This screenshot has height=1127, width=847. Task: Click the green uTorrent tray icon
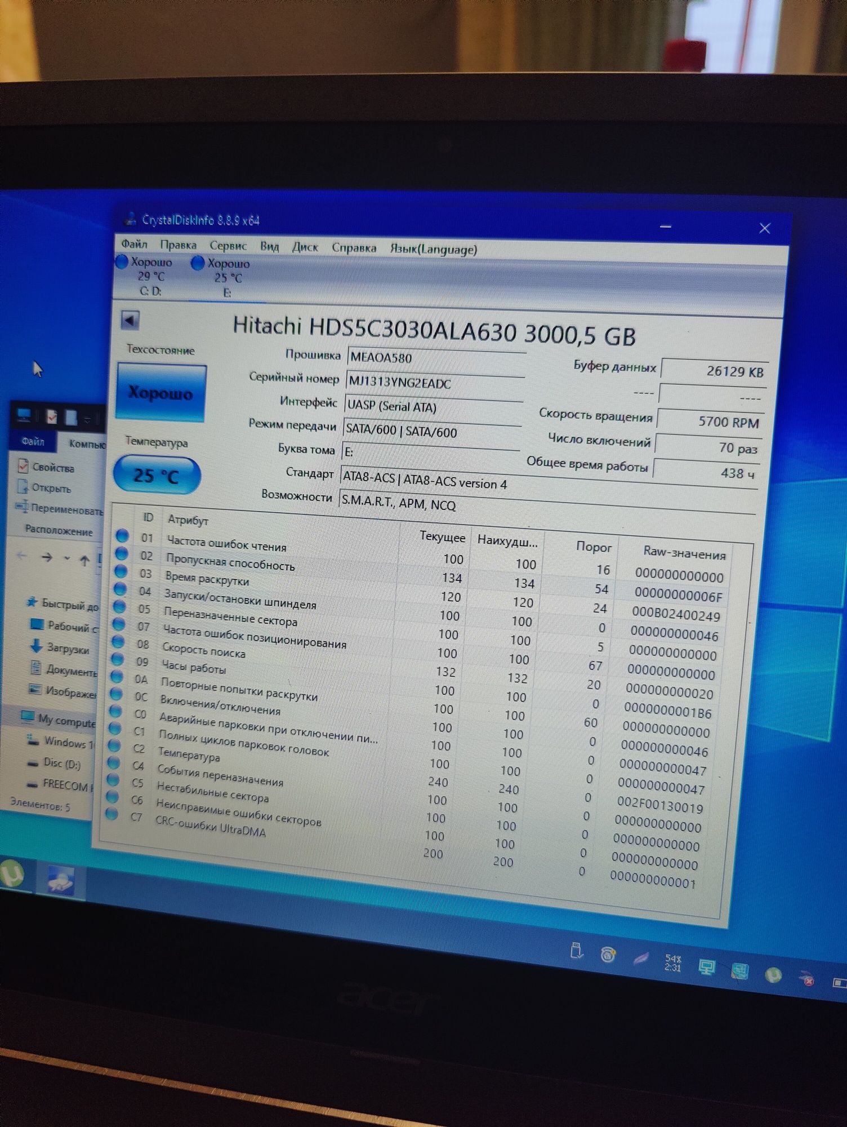click(x=774, y=975)
